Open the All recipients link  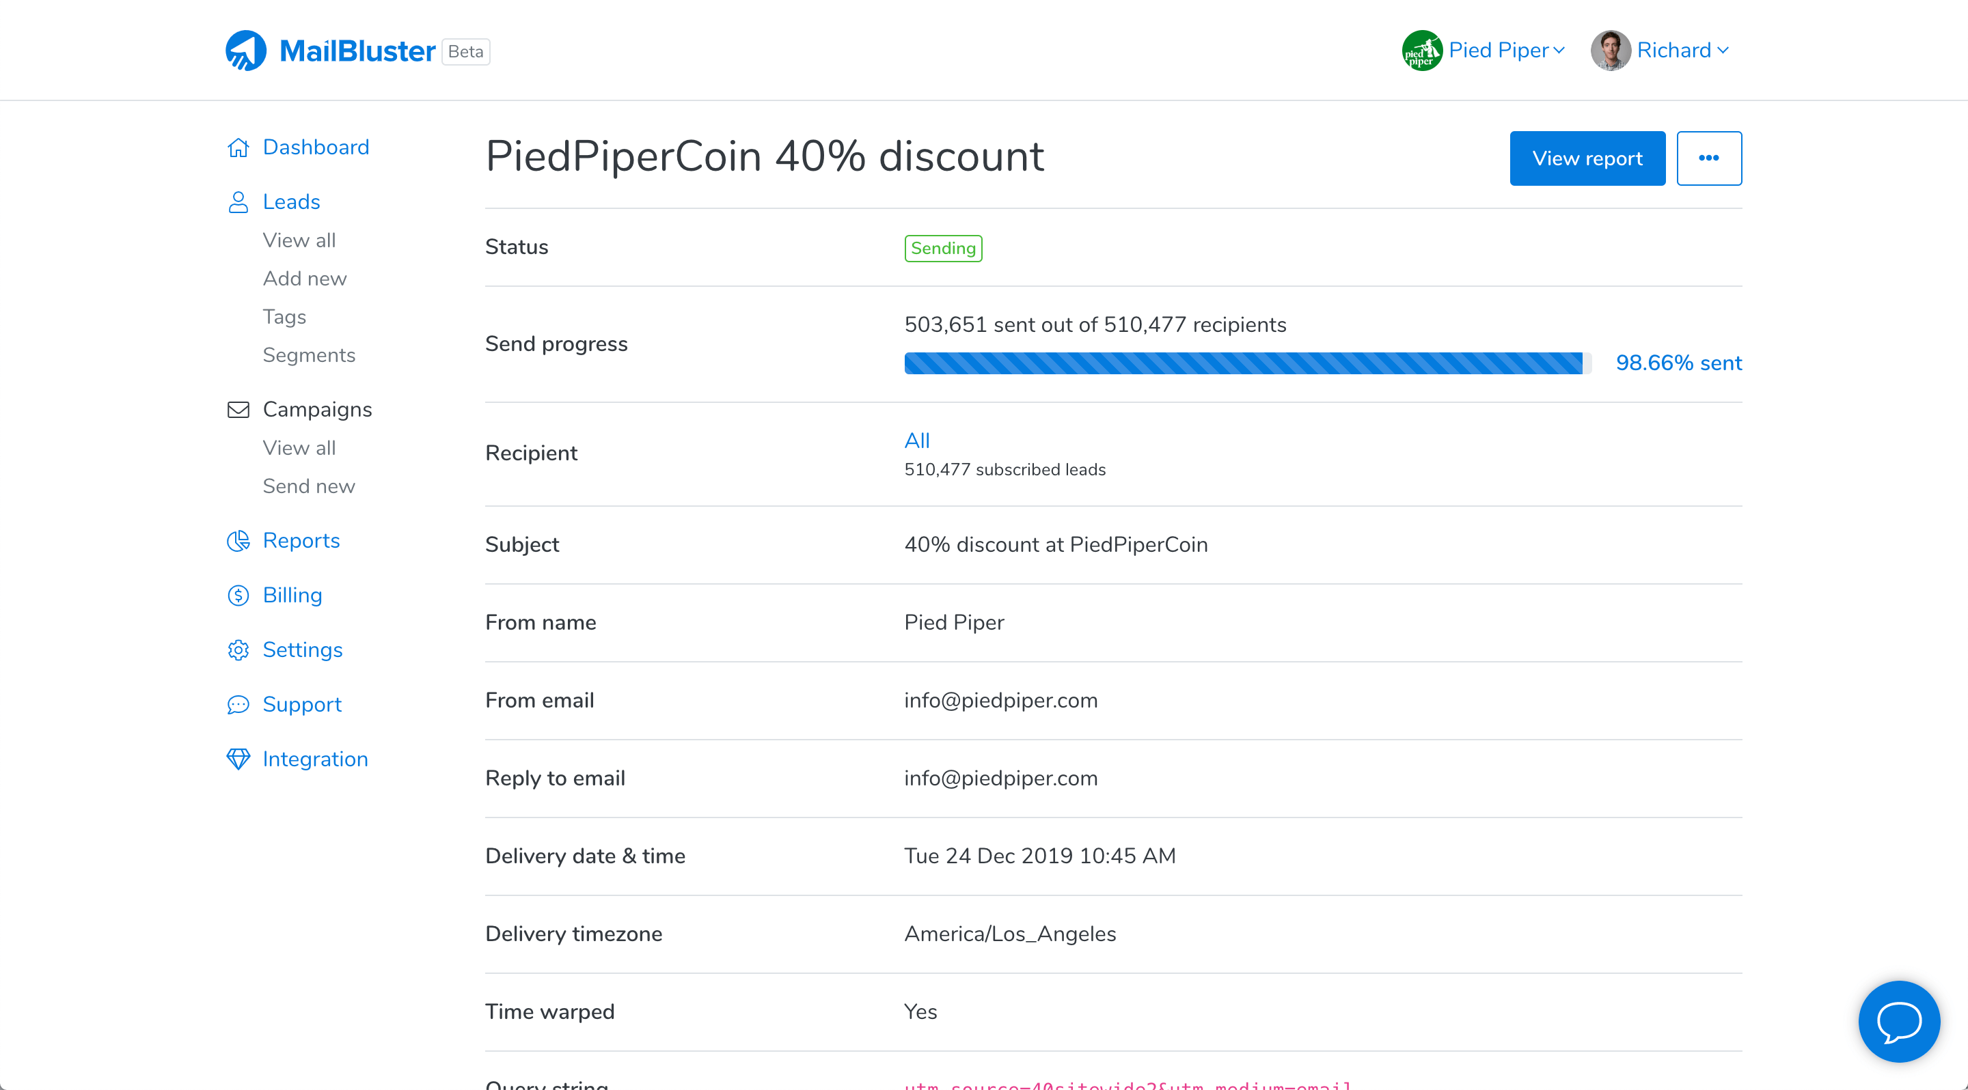click(x=917, y=441)
